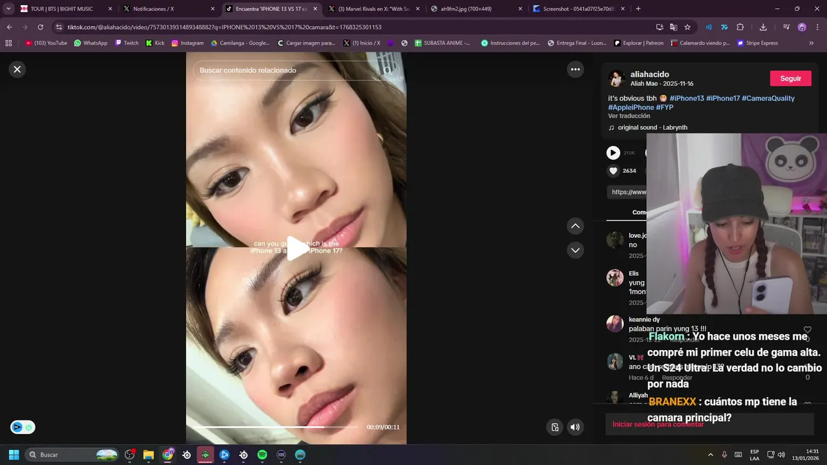Follow aliahacido with the Seguir button
The image size is (827, 465).
pos(790,78)
